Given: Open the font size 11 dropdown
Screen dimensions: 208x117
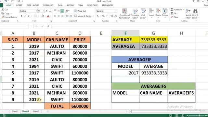Looking at the screenshot, I should pos(43,11).
